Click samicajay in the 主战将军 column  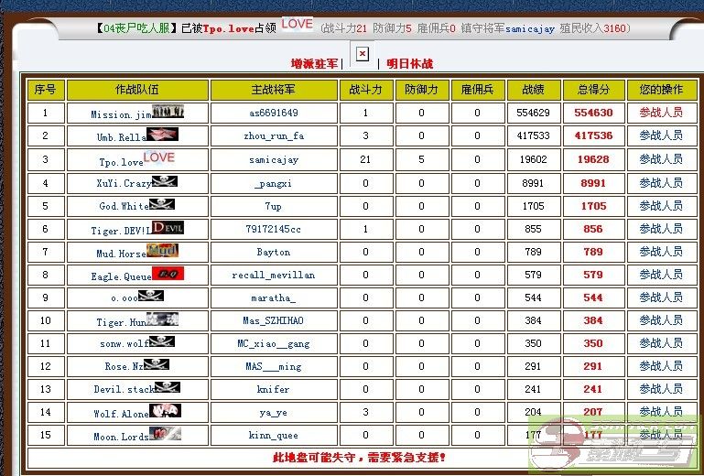[x=274, y=159]
